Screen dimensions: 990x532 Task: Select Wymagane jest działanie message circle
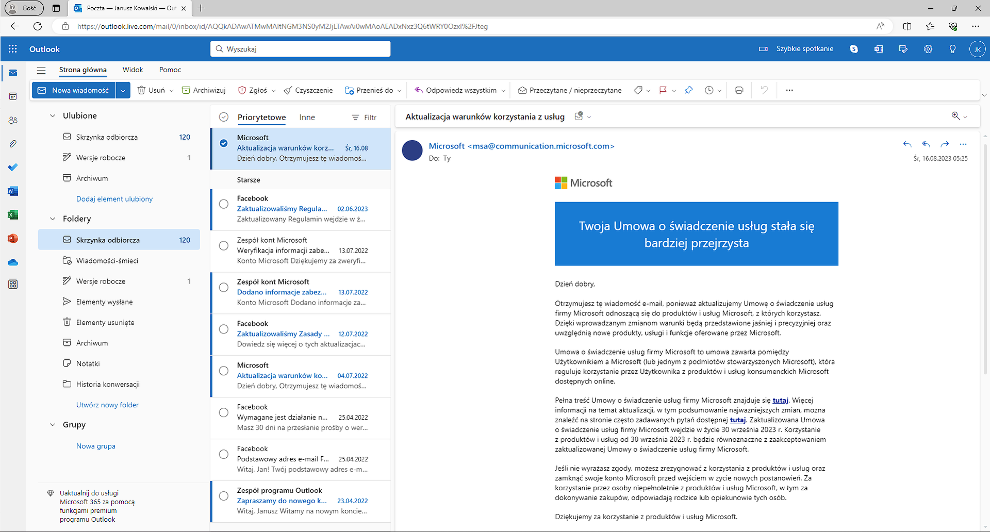(x=224, y=413)
